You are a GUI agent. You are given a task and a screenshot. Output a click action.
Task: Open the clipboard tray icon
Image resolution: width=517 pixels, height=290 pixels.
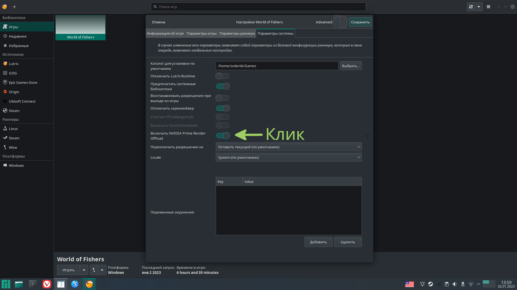point(447,284)
